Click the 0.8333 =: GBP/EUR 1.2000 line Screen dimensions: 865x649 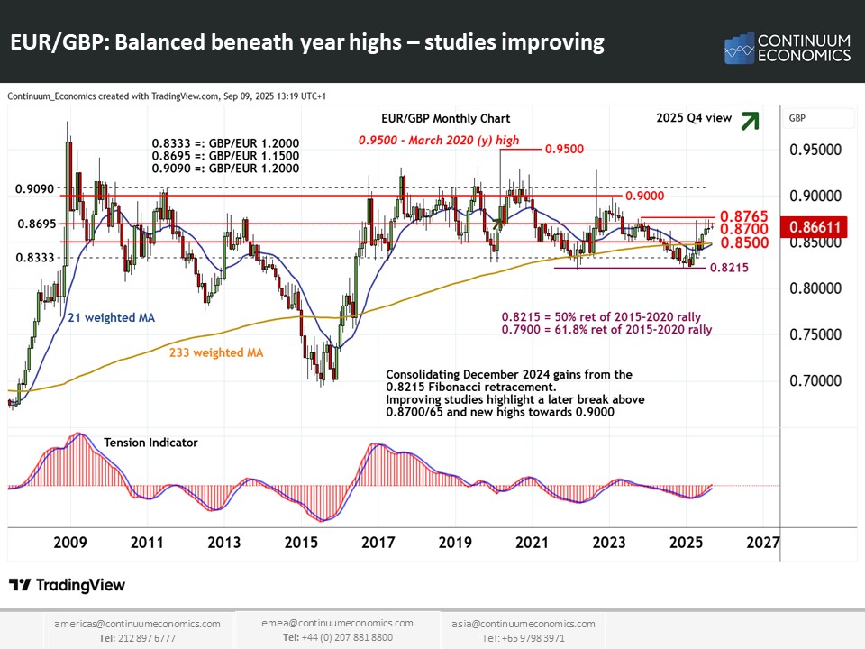tap(225, 143)
